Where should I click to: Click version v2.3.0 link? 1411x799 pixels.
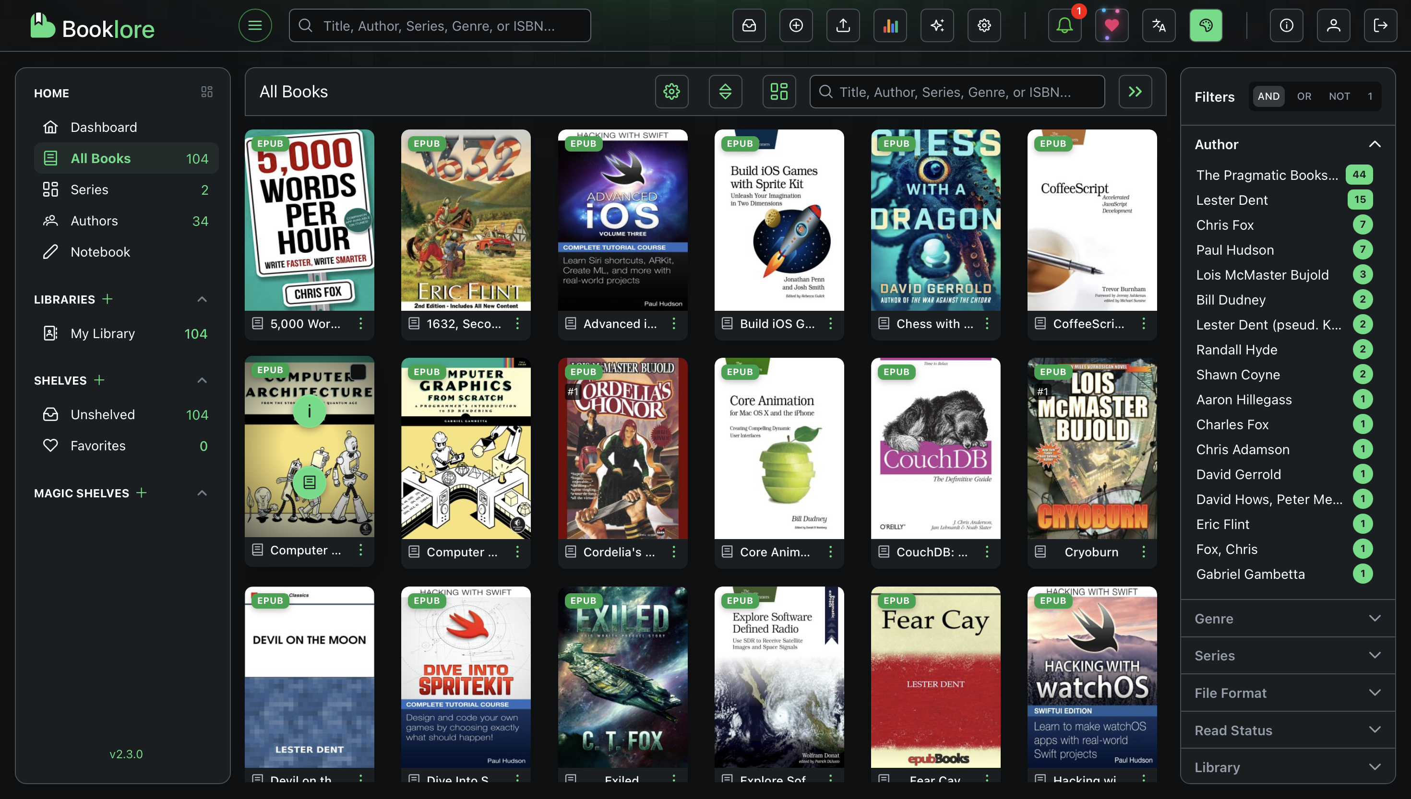pyautogui.click(x=126, y=754)
